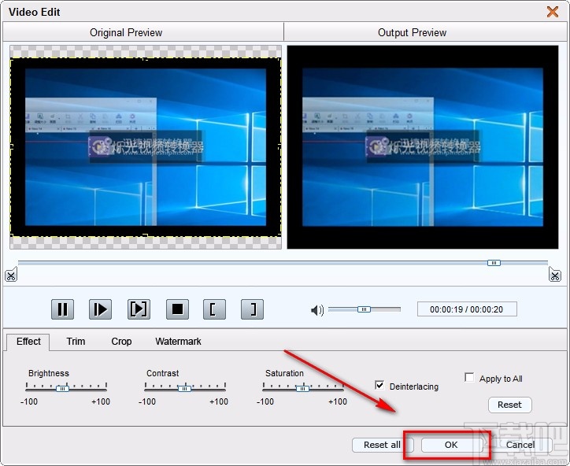Click the Reset all button
Viewport: 570px width, 466px height.
[x=382, y=445]
